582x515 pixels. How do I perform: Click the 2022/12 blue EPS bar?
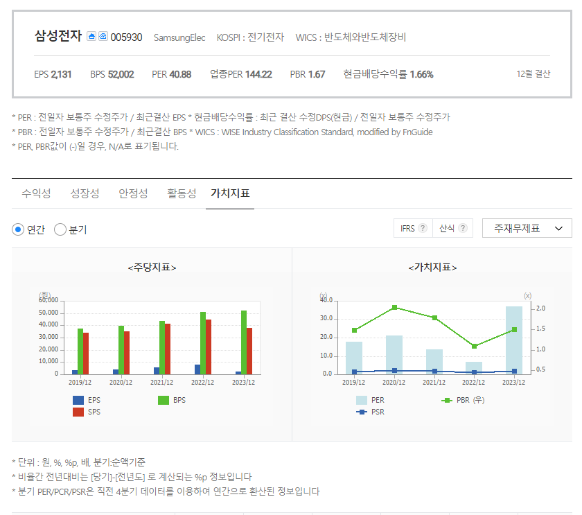point(197,369)
